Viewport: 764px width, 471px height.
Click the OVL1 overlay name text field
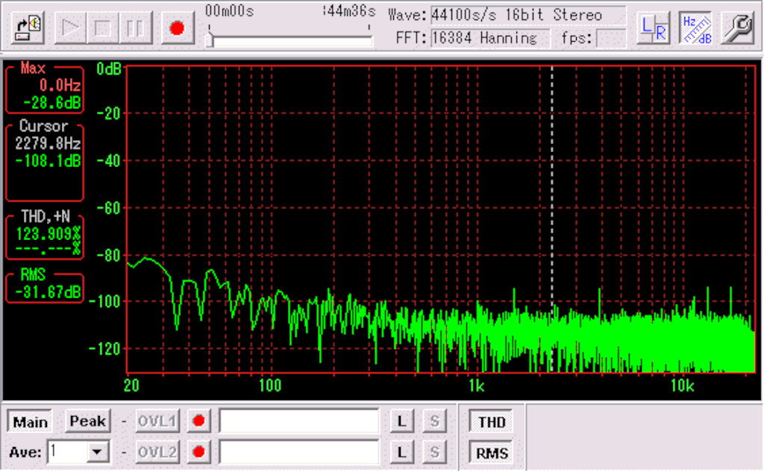(298, 421)
